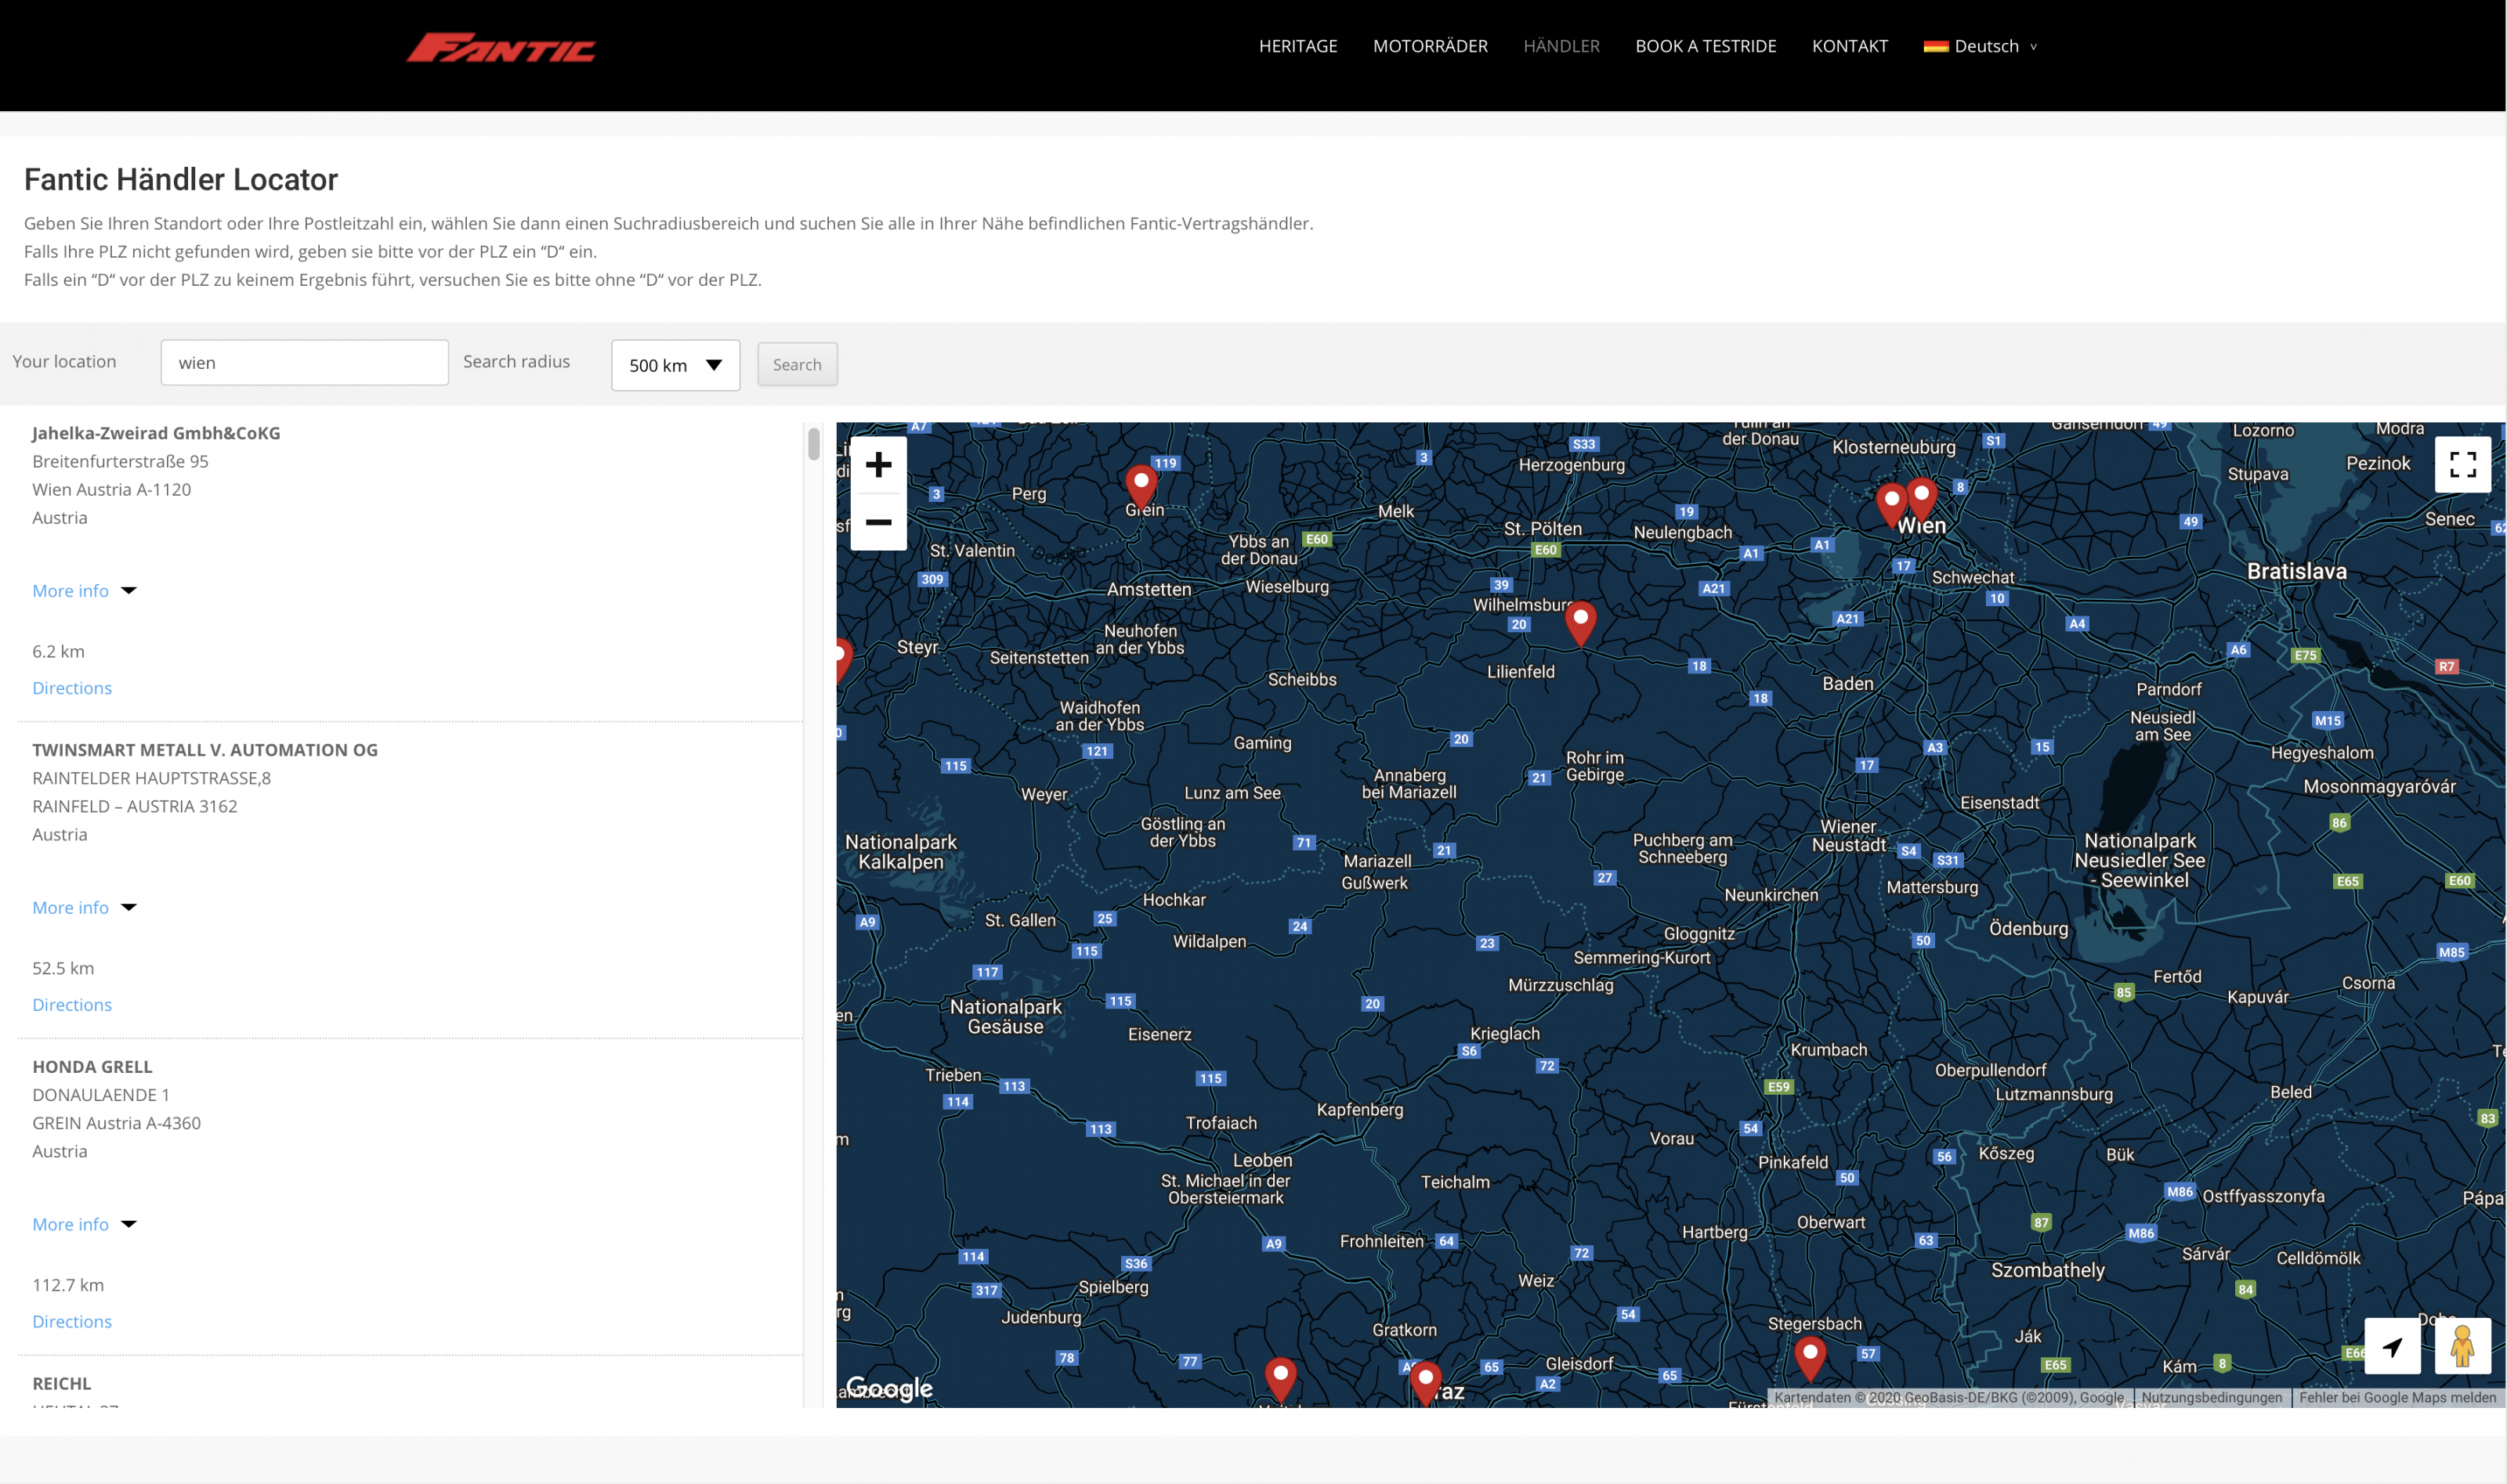The height and width of the screenshot is (1484, 2507).
Task: Click Breitenfurterstraße 95 address line
Action: tap(120, 462)
